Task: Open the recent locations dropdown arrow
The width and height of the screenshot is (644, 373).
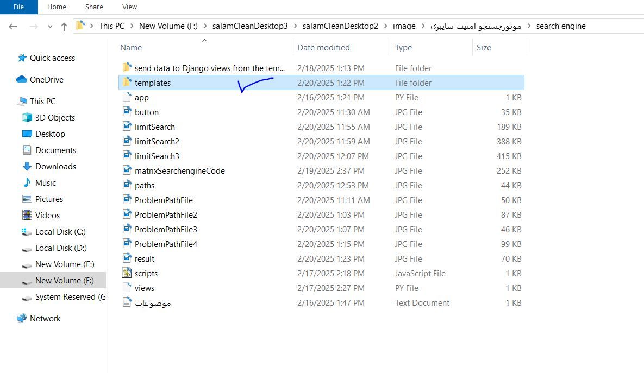Action: (x=50, y=26)
